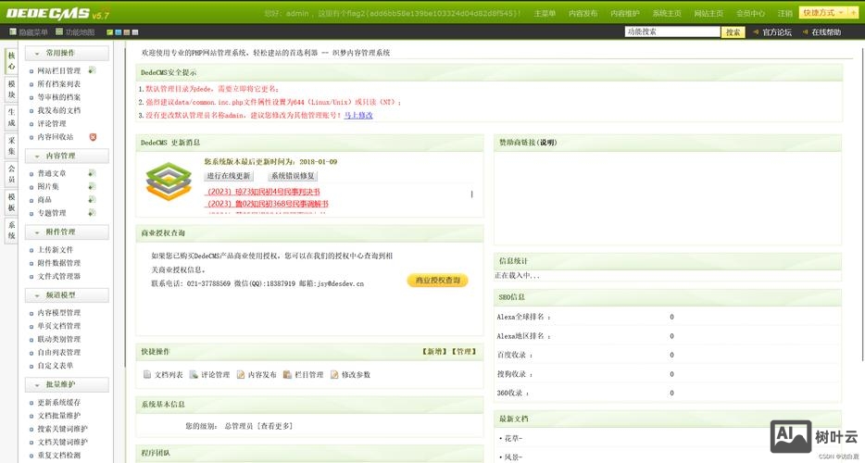Select the gray skin color swatch
This screenshot has width=865, height=463.
pos(135,32)
